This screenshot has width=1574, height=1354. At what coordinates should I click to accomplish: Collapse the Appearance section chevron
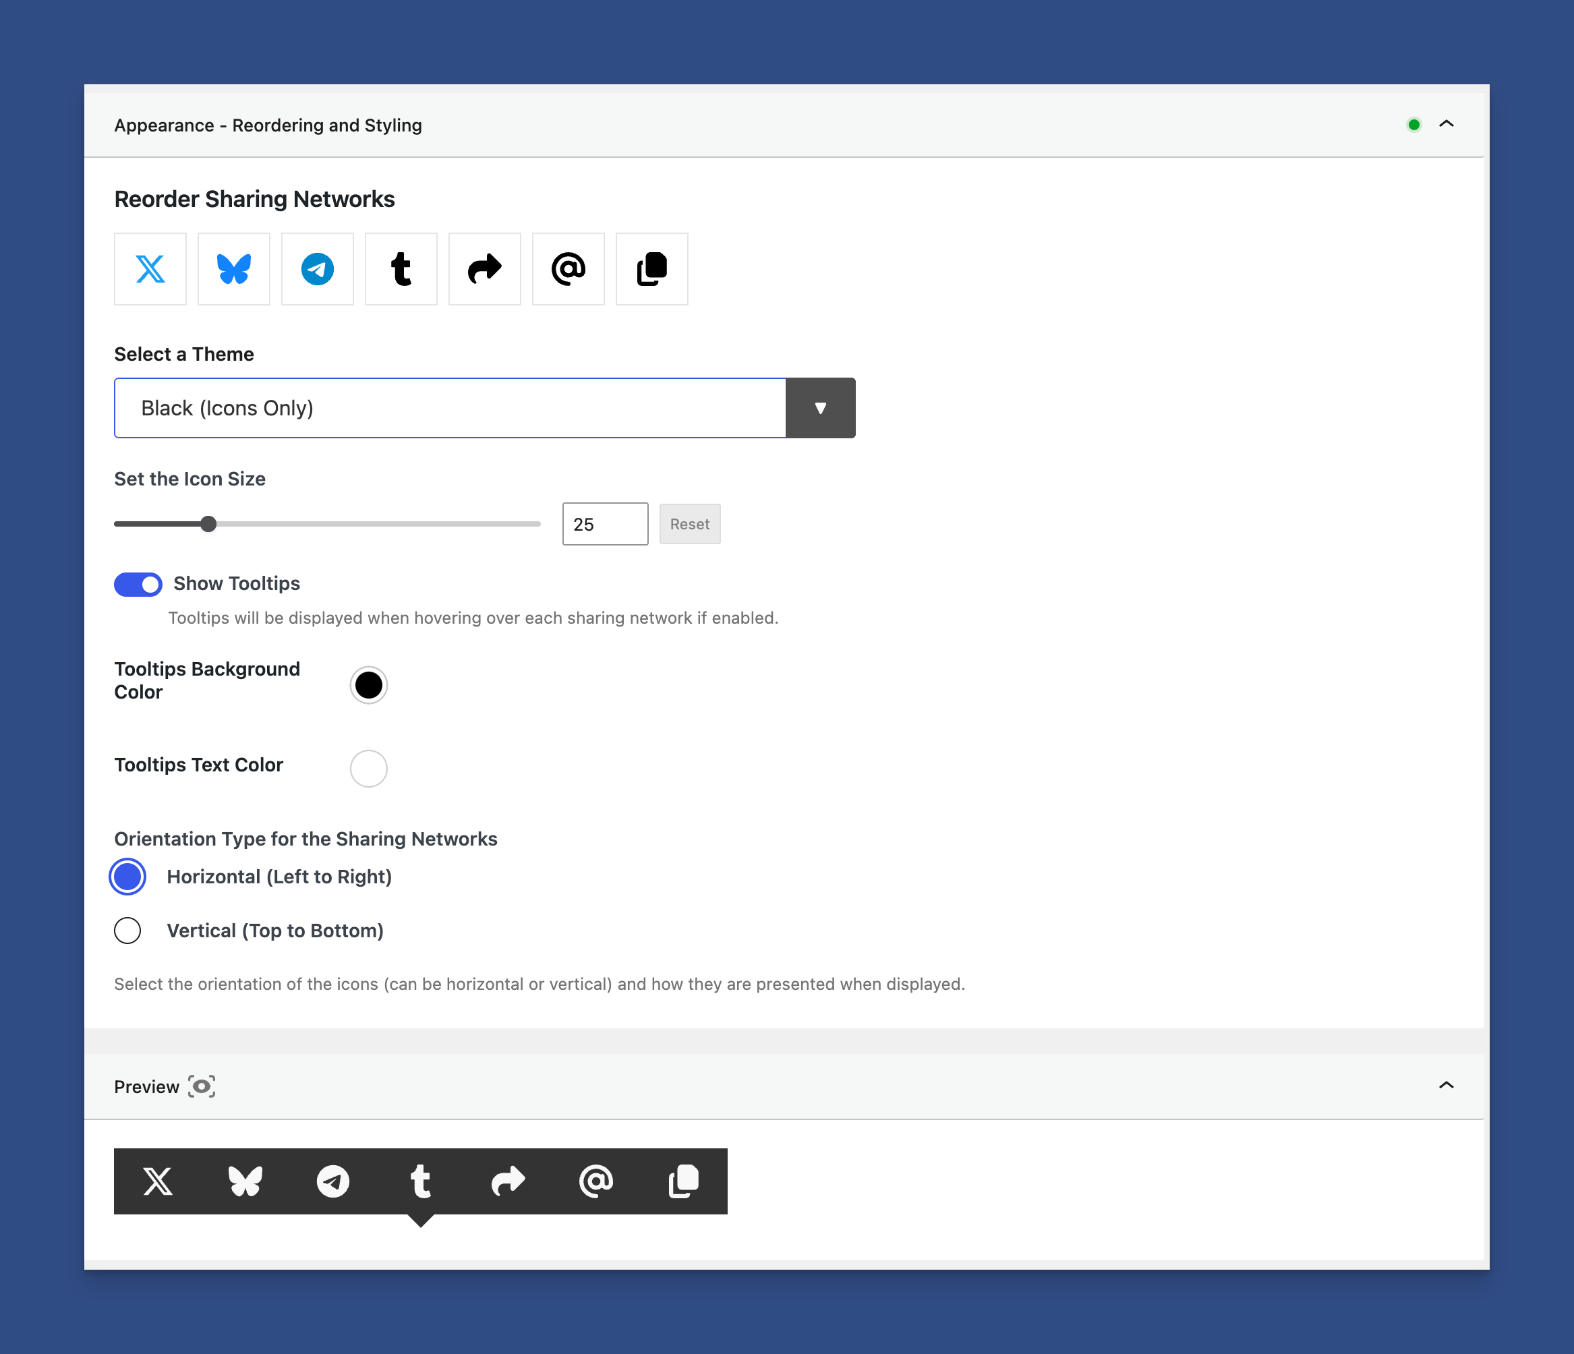(x=1446, y=124)
